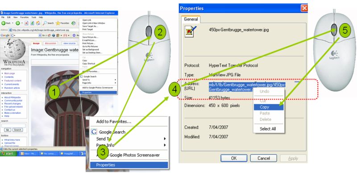Open the Make a donation sidebar link

pos(12,113)
